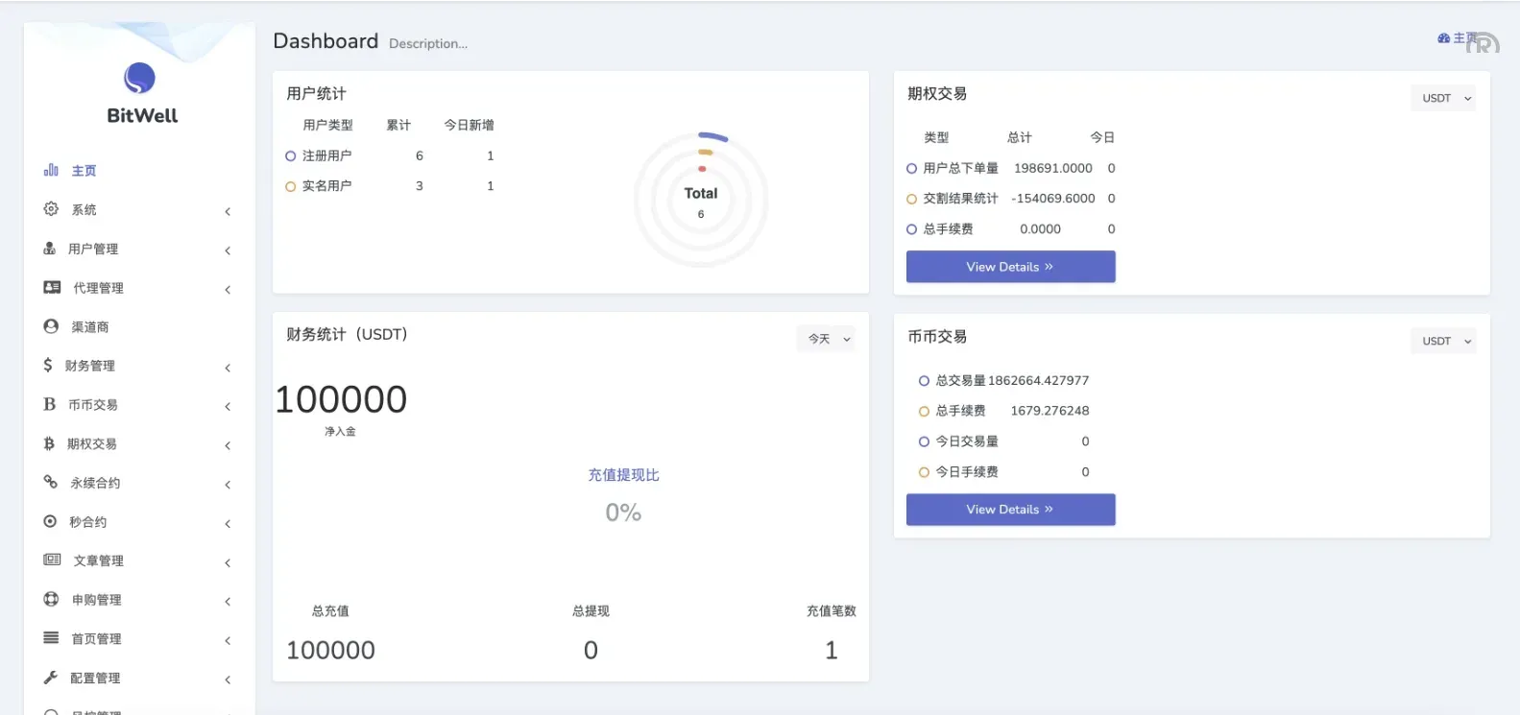The image size is (1520, 715).
Task: Open the 币币交易 card USDT dropdown
Action: pyautogui.click(x=1443, y=341)
